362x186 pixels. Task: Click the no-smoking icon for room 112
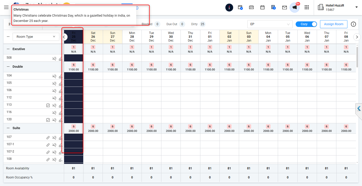click(x=54, y=98)
